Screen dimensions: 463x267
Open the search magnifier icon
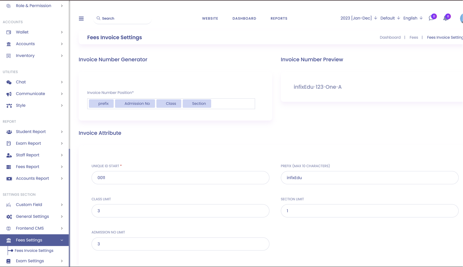[x=98, y=18]
